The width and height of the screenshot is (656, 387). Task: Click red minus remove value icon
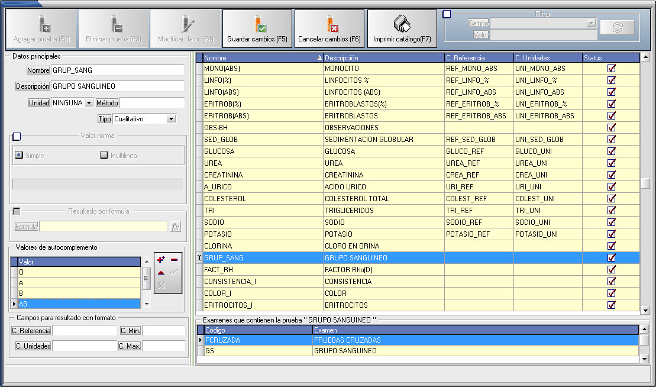[174, 260]
